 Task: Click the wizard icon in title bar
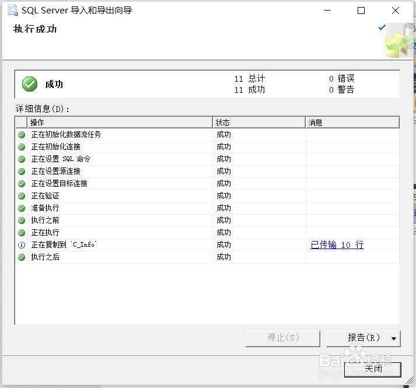point(12,10)
